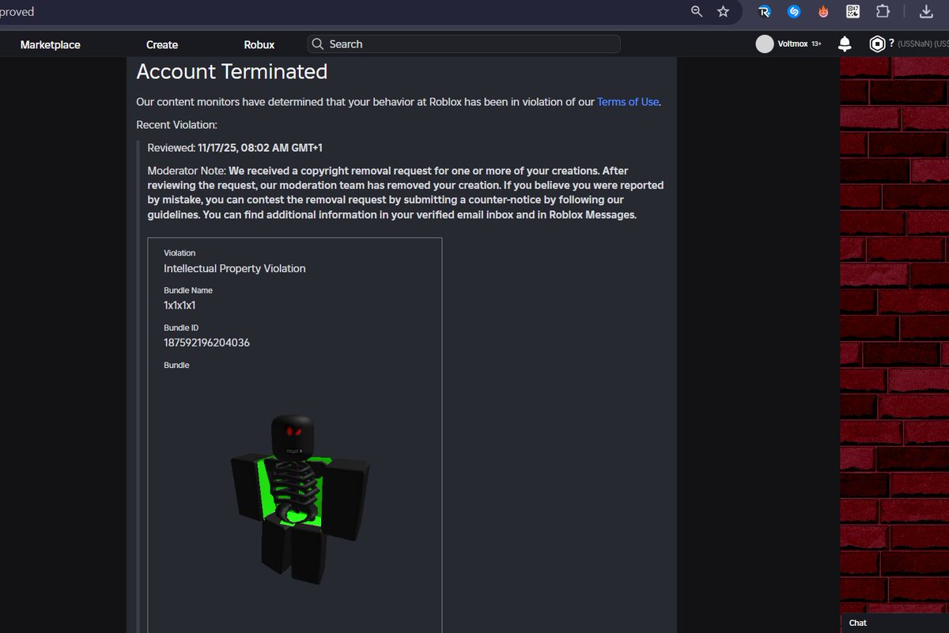The image size is (949, 633).
Task: Click the Voltmox username
Action: [792, 44]
